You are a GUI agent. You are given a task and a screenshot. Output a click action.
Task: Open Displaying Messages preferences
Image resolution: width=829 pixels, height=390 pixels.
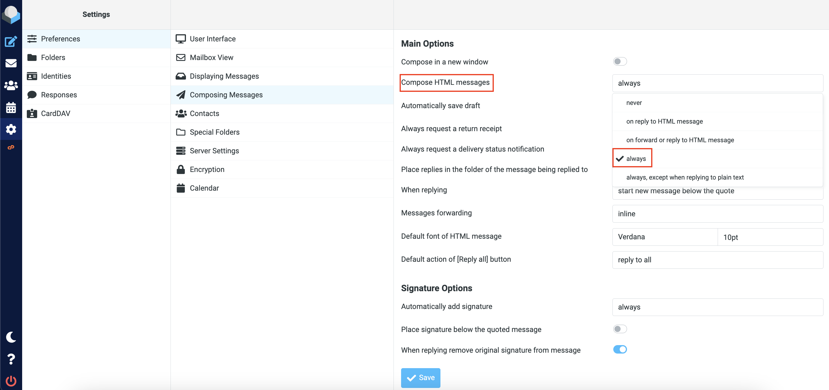point(282,76)
